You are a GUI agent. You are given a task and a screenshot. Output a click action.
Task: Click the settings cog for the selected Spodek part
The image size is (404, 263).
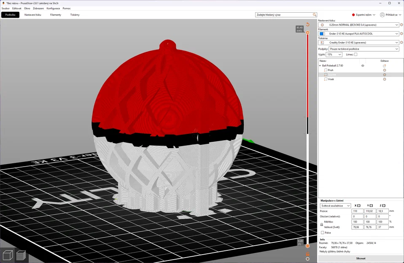tap(385, 75)
